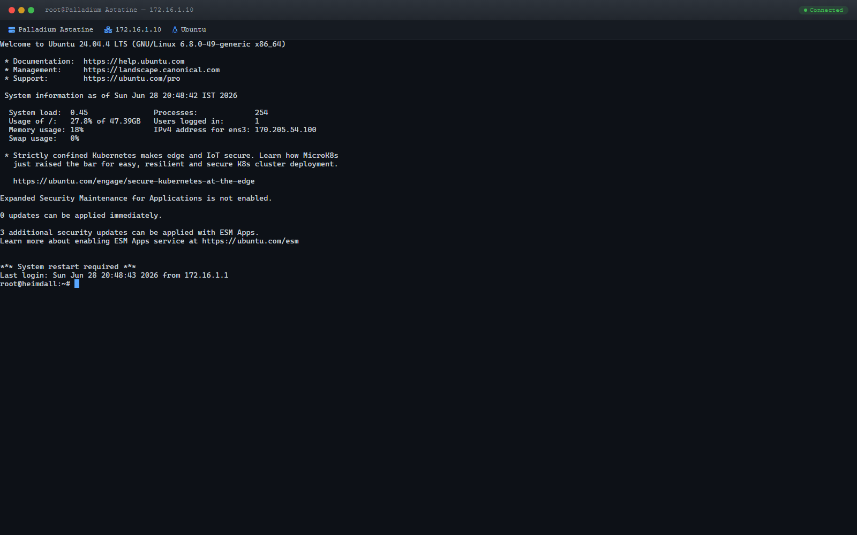The width and height of the screenshot is (857, 535).
Task: Click the yellow minimize window button
Action: pos(21,10)
